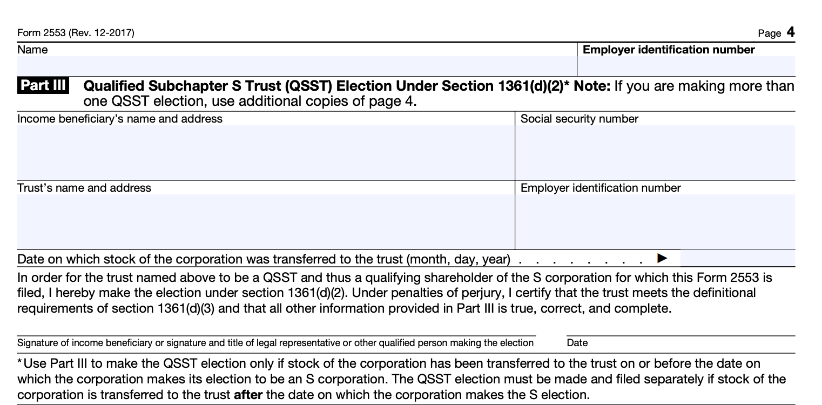
Task: Click the "Date on which stock" label text
Action: (264, 259)
